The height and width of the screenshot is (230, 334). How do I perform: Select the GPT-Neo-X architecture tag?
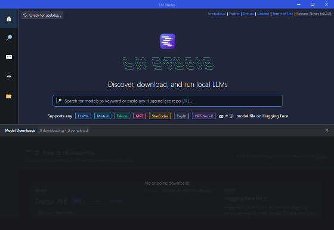pos(204,116)
